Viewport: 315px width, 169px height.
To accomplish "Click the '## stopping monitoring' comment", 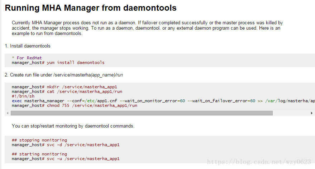I will 39,140.
